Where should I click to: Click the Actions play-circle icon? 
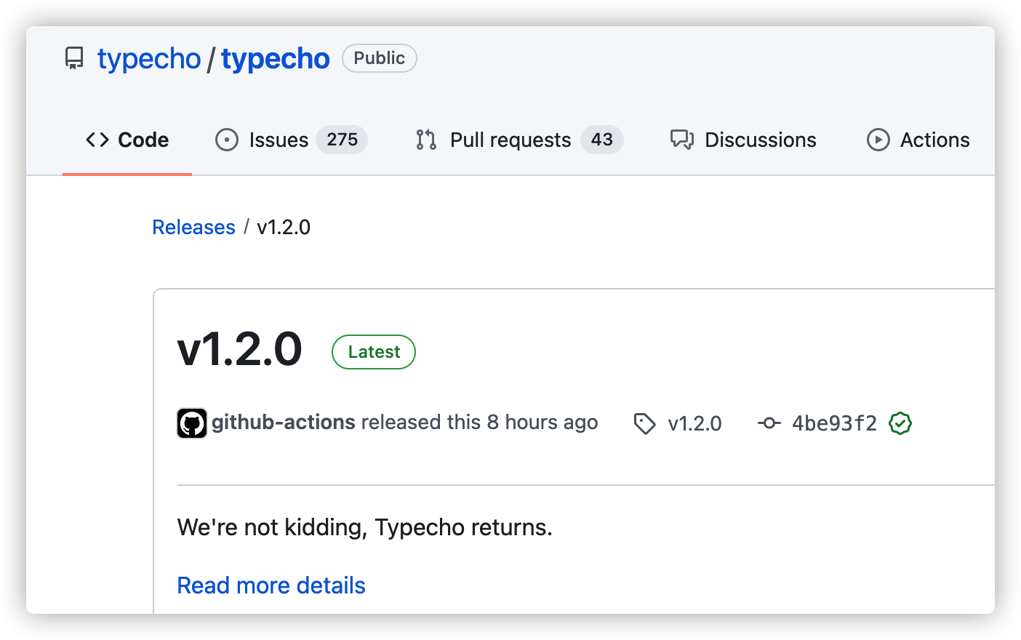878,140
